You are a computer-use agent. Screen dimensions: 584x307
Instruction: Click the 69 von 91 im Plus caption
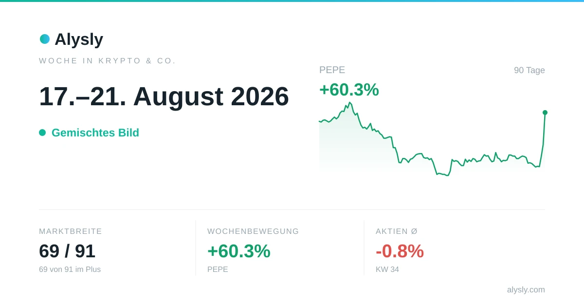click(70, 269)
